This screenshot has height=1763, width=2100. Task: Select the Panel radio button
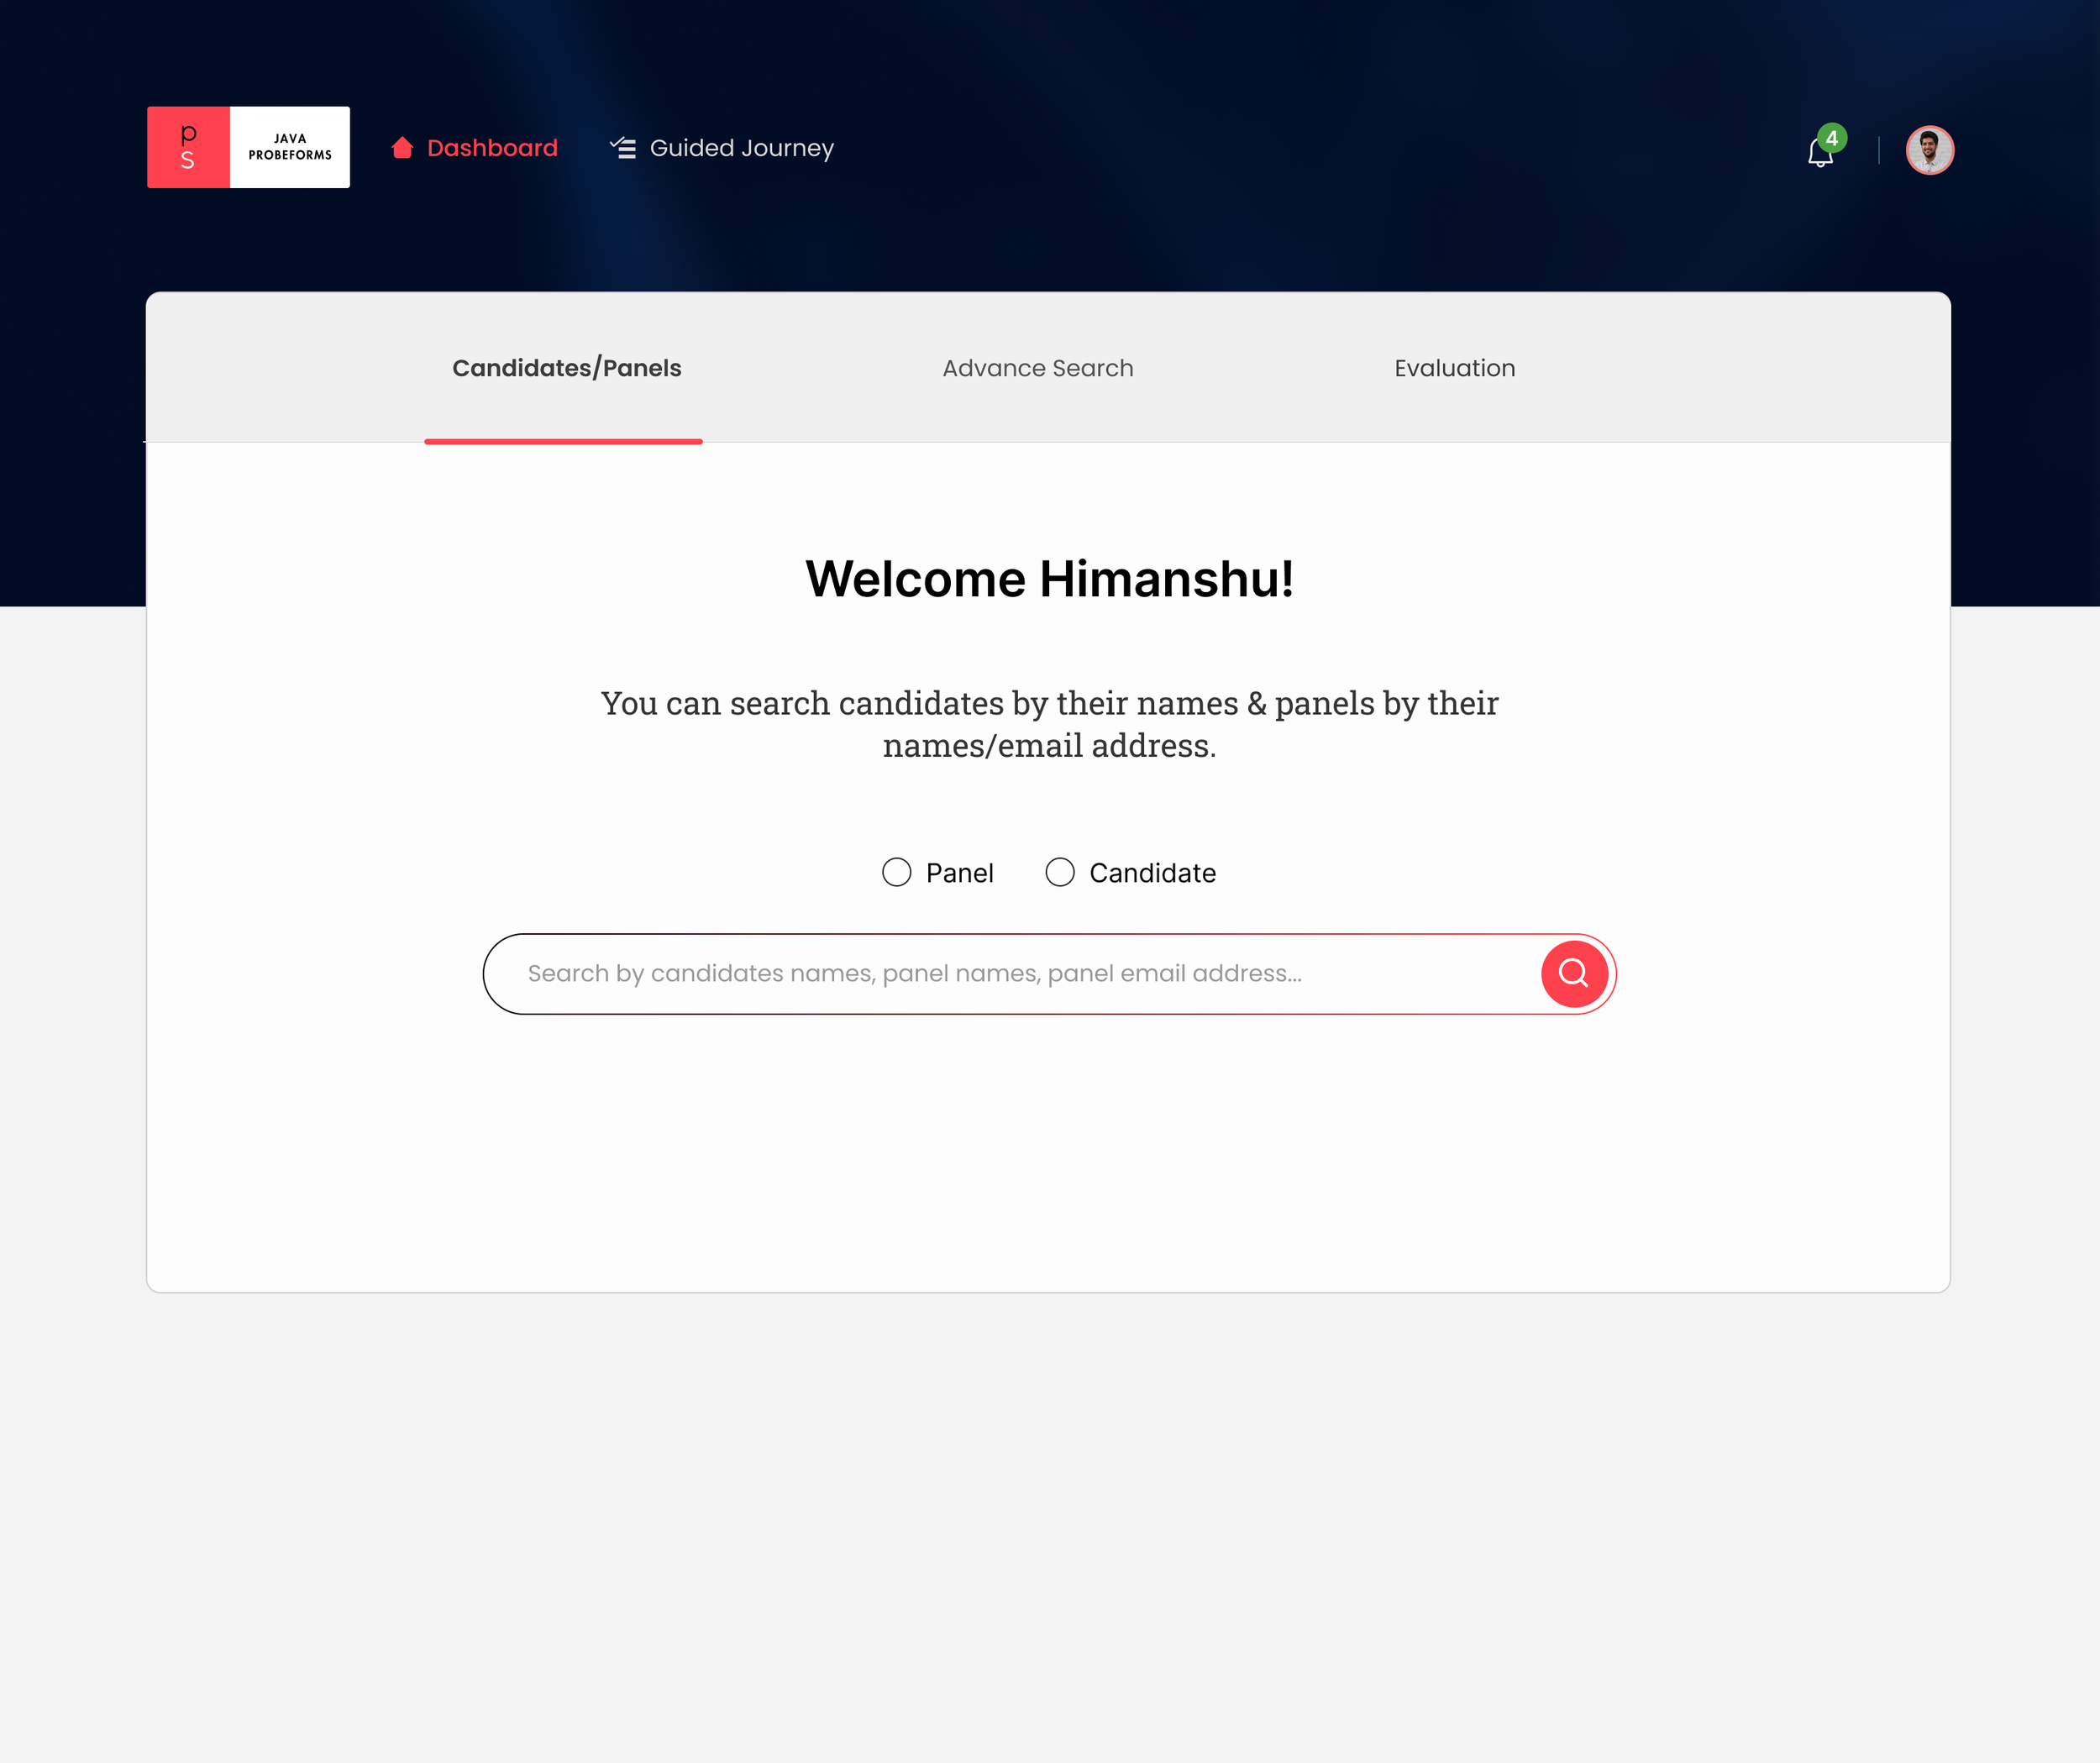(x=897, y=872)
